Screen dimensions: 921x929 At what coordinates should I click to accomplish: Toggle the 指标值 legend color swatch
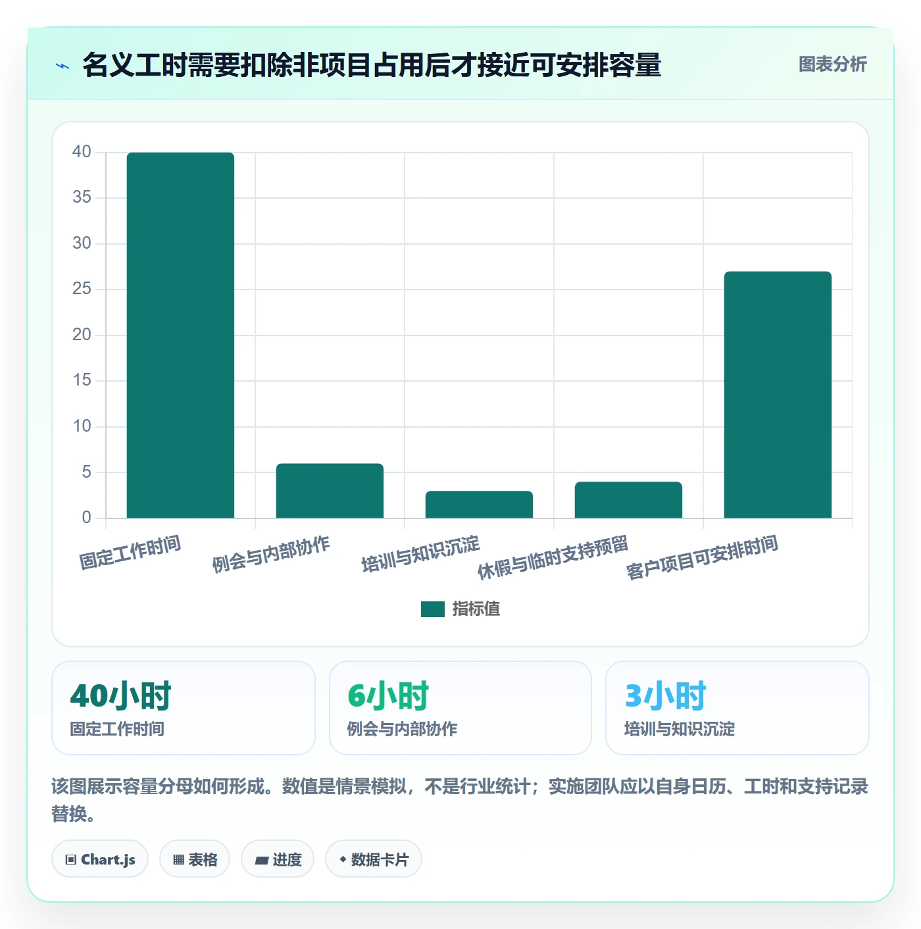(432, 609)
